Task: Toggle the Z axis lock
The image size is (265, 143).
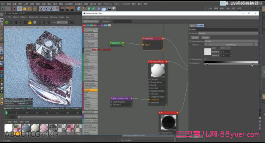Action: [51, 9]
